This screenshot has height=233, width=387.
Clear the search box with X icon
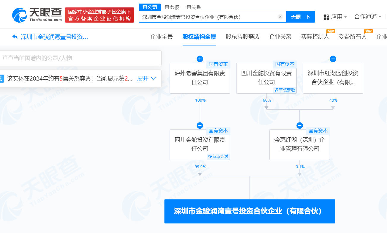pyautogui.click(x=280, y=17)
